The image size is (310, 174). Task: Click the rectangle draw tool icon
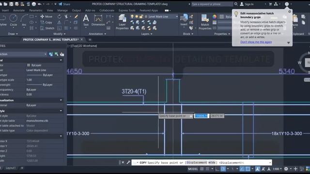click(31, 16)
